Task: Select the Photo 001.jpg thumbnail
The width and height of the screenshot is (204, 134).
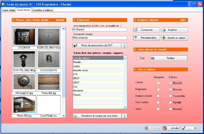Action: click(x=49, y=82)
